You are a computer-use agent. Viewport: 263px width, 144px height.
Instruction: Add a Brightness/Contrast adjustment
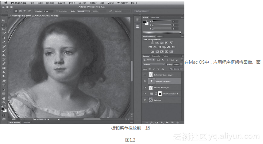coord(152,43)
